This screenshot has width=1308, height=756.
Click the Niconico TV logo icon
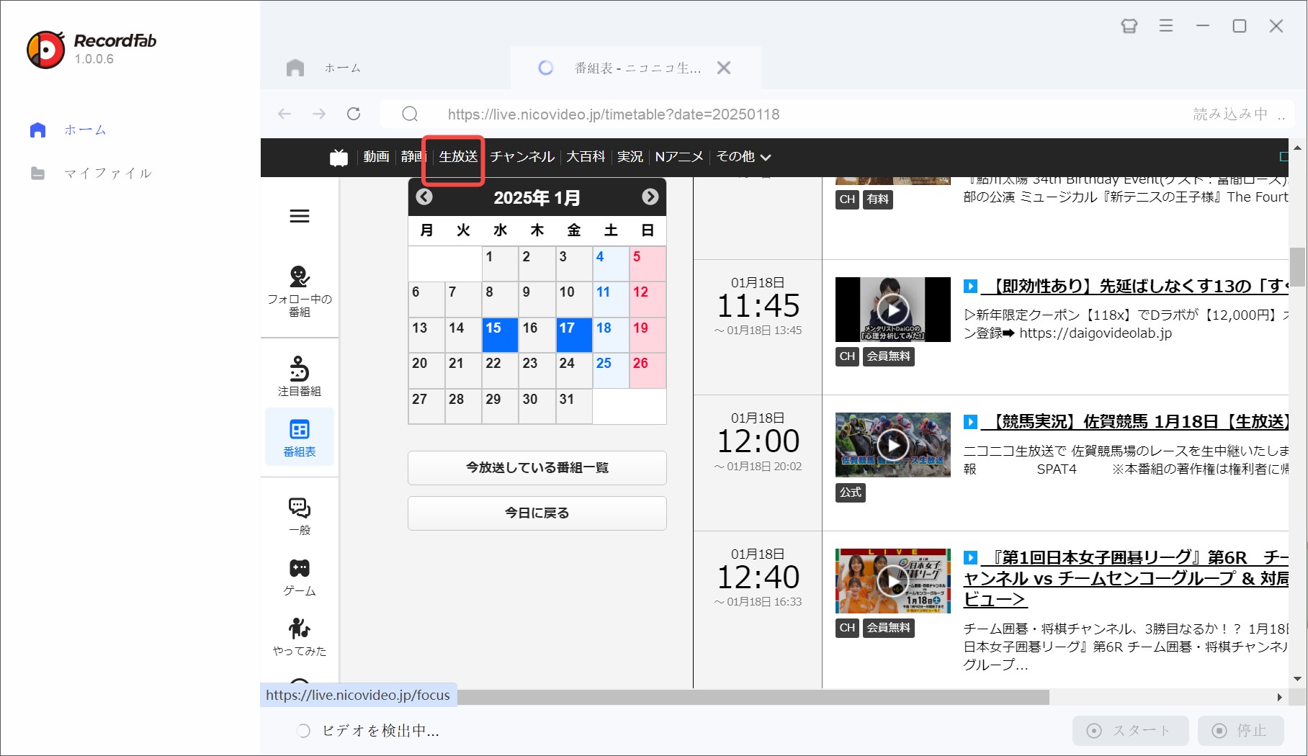click(x=339, y=157)
